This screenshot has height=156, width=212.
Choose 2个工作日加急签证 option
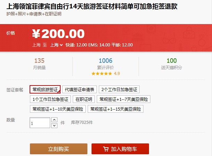pos(119,89)
